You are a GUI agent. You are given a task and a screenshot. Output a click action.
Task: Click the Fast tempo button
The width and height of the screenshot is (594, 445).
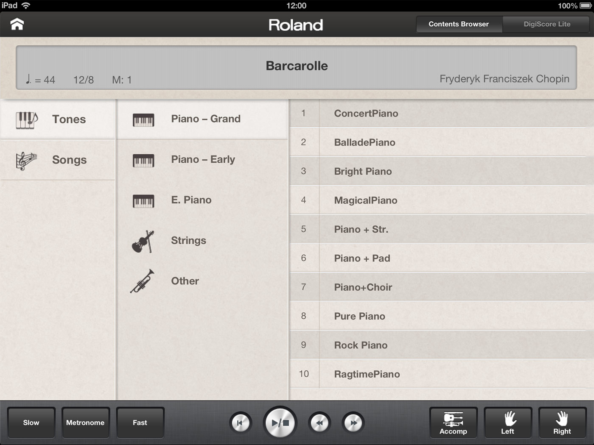pyautogui.click(x=140, y=423)
